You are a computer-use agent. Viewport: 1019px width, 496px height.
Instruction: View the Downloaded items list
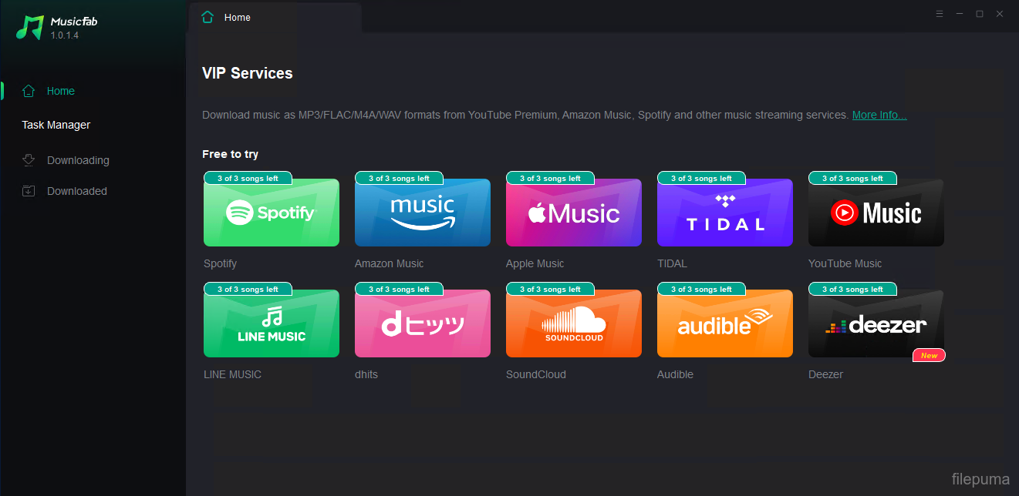76,191
